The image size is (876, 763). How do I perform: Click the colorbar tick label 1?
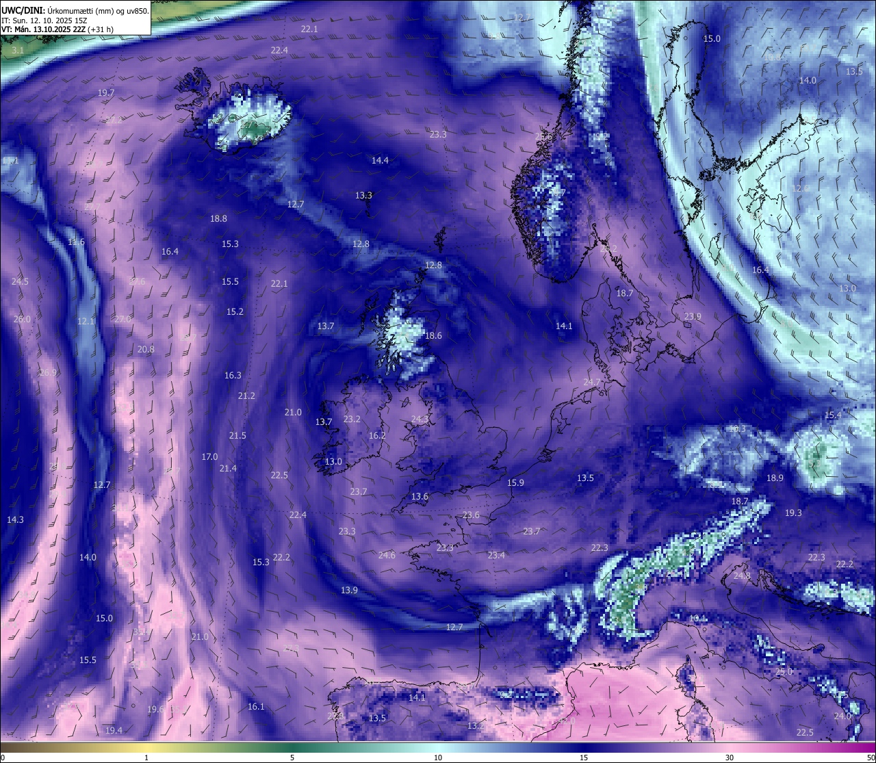tap(146, 757)
